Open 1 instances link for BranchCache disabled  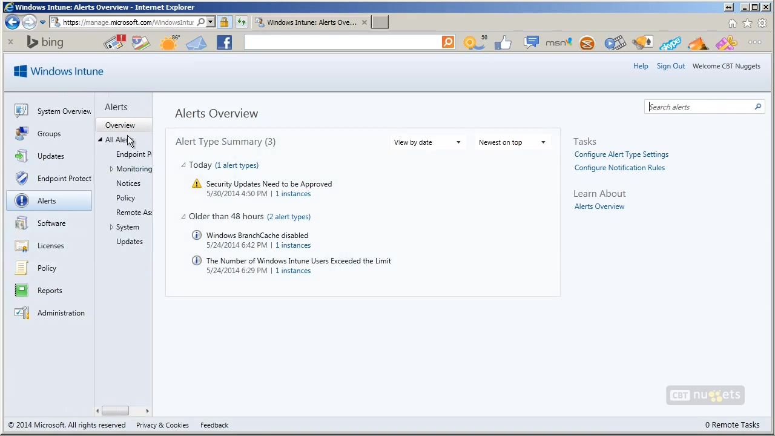tap(293, 245)
